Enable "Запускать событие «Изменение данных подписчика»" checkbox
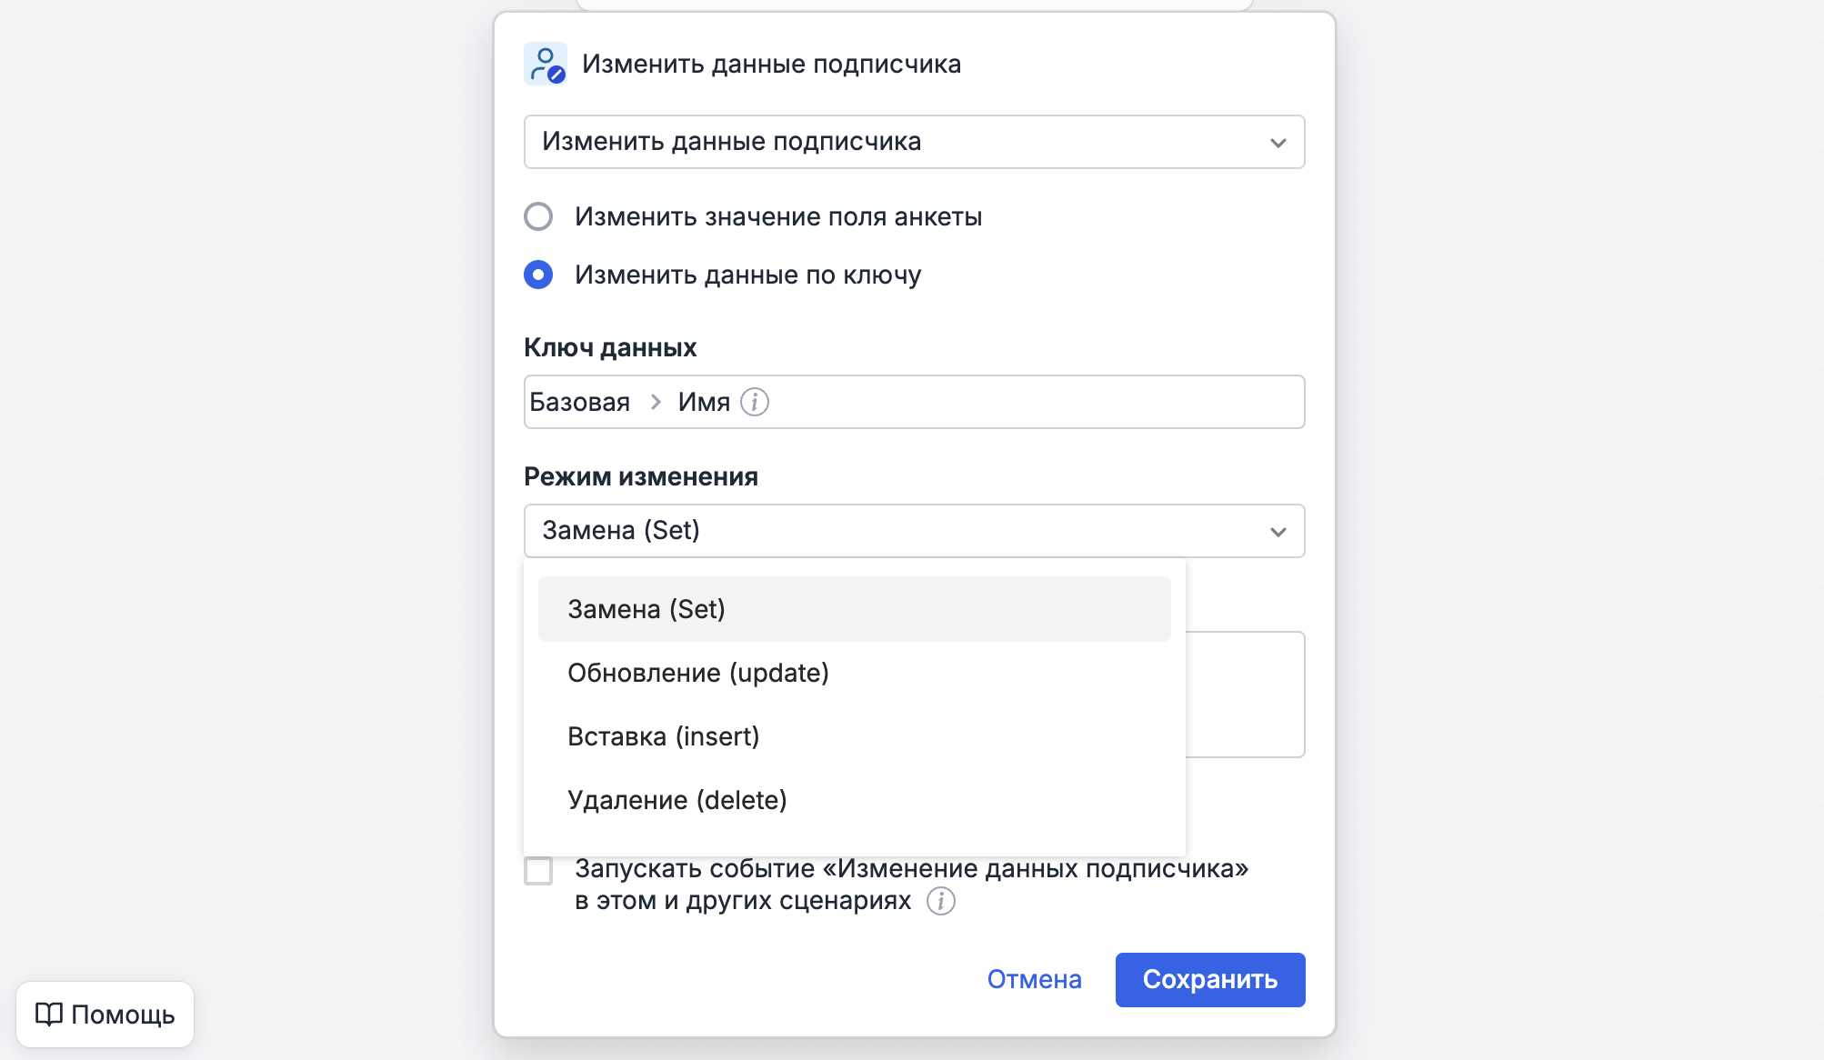This screenshot has width=1824, height=1060. pyautogui.click(x=538, y=872)
